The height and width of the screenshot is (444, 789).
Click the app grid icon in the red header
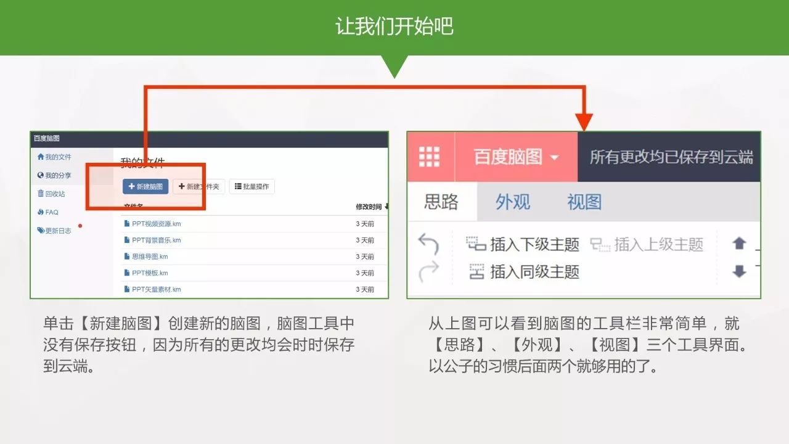(x=429, y=157)
